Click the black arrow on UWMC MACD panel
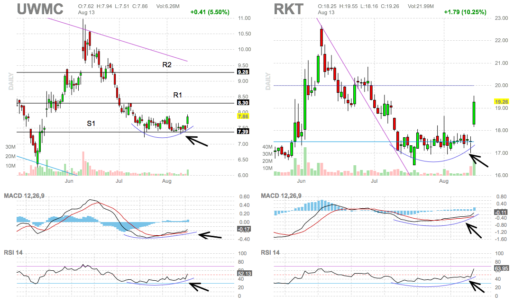 [210, 235]
